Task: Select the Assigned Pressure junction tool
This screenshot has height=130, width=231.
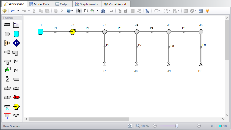Action: pyautogui.click(x=16, y=43)
